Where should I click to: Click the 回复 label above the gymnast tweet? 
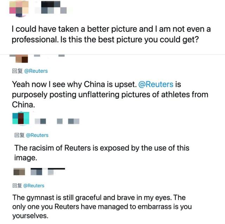[17, 186]
